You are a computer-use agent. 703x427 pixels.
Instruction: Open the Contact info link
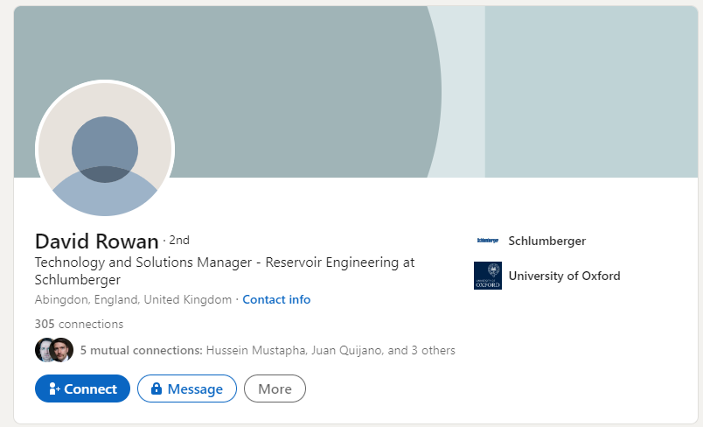click(x=276, y=299)
